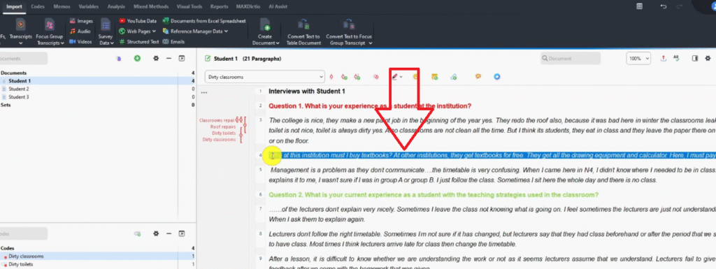Viewport: 716px width, 269px height.
Task: Select the Dirty toilets code
Action: click(x=21, y=264)
